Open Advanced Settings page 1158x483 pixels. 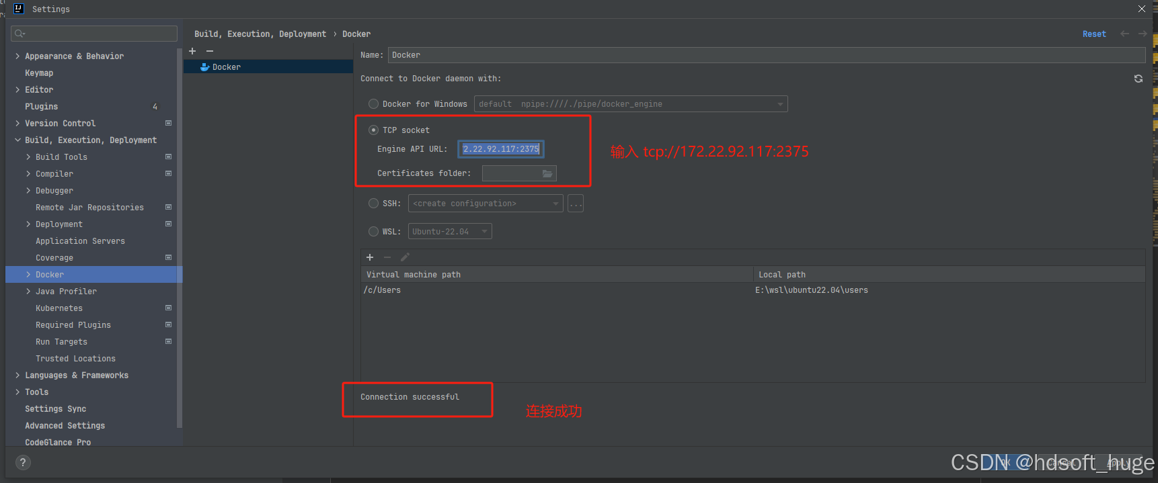pos(65,426)
